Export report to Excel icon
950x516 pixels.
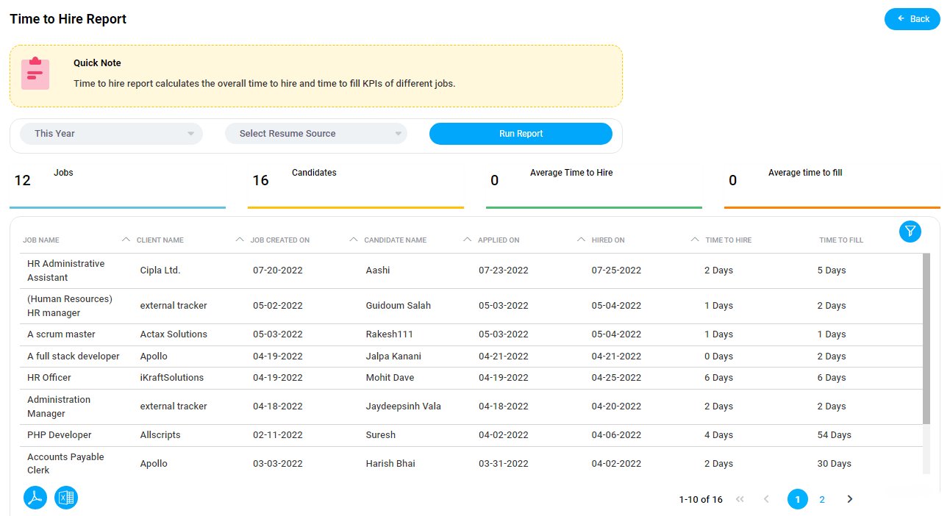click(x=66, y=498)
